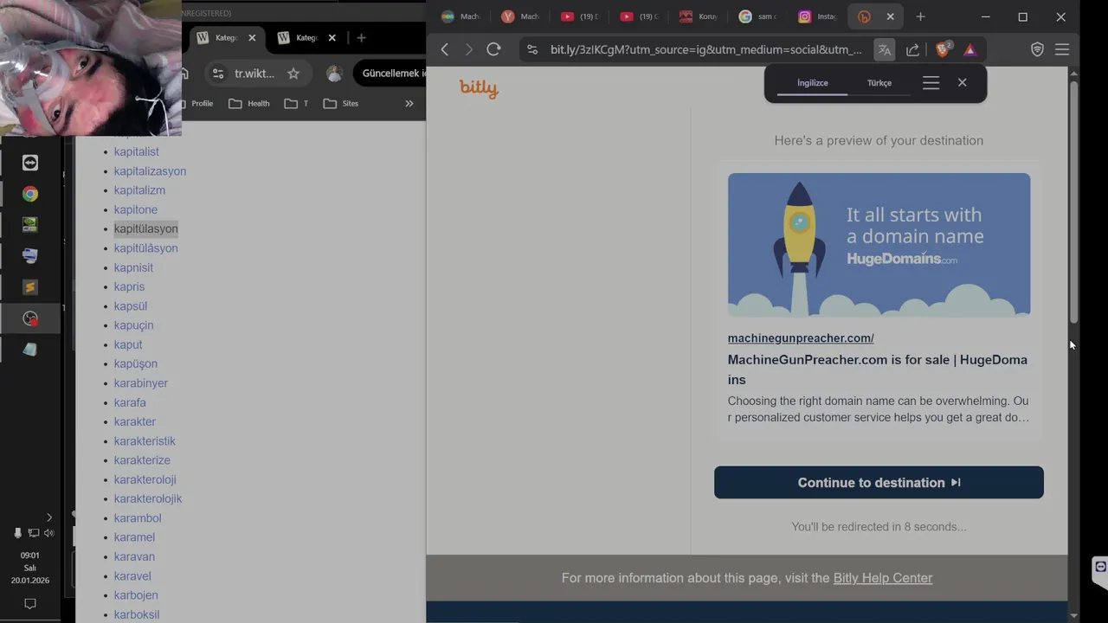Switch to the Koruy tab

pos(697,16)
